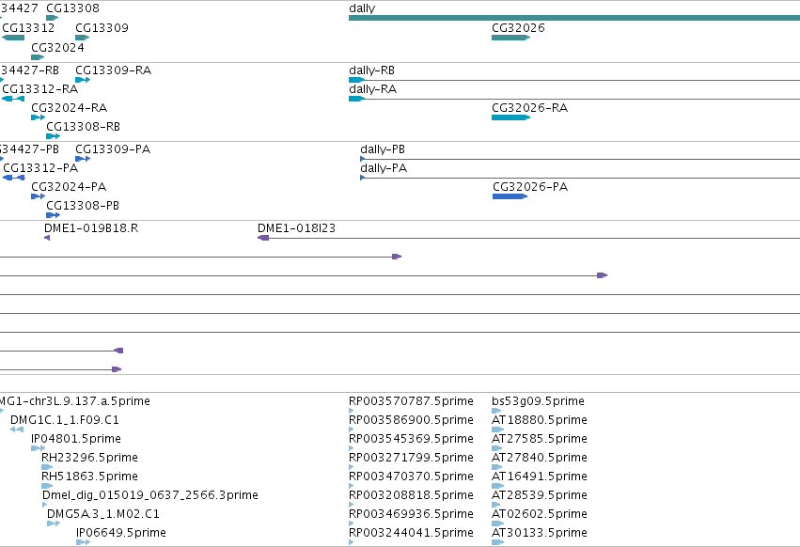Viewport: 800px width, 547px height.
Task: Select the RP003570787.5prime feature label
Action: (x=411, y=401)
